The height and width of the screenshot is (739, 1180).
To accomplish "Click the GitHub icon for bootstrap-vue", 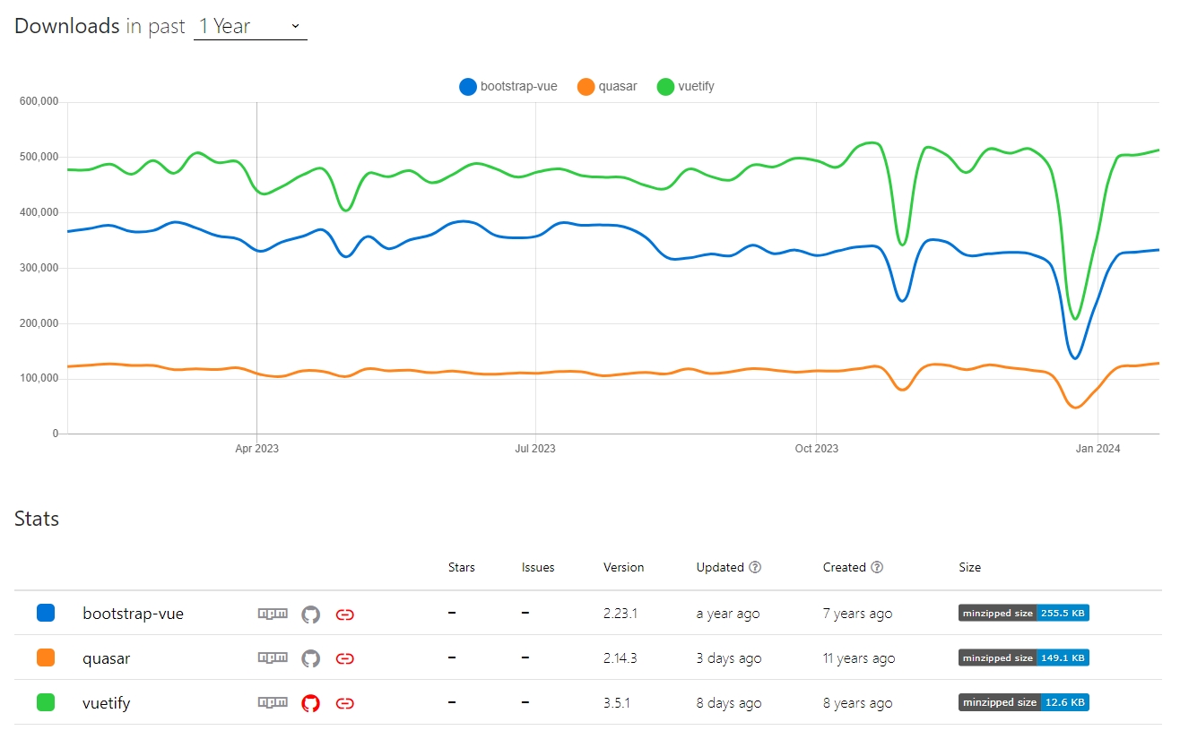I will (x=310, y=613).
